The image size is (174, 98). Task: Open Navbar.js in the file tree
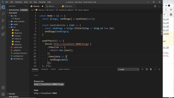18,44
